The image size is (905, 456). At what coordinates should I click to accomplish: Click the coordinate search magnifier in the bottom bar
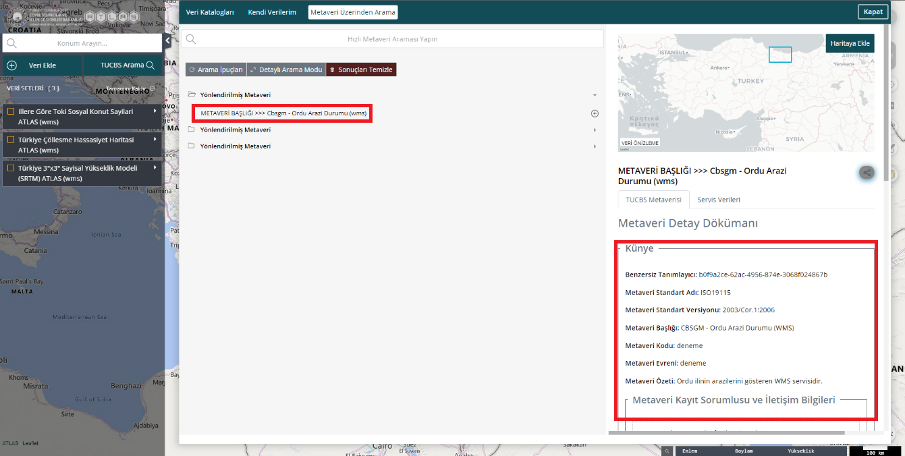tap(666, 451)
